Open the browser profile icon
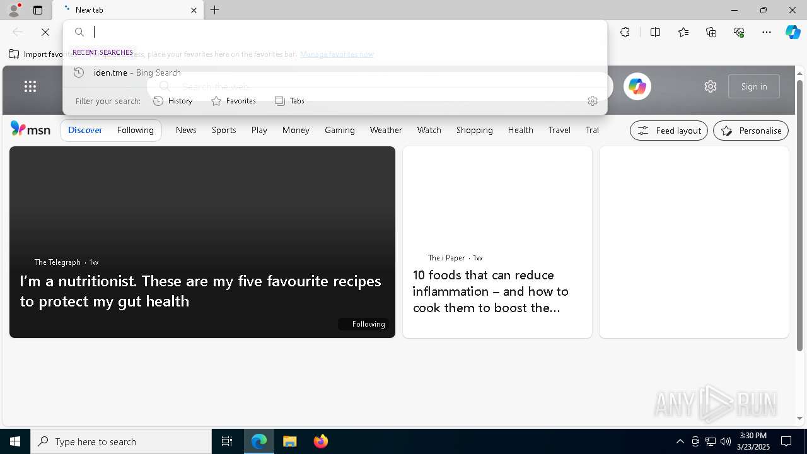The image size is (807, 454). point(14,9)
